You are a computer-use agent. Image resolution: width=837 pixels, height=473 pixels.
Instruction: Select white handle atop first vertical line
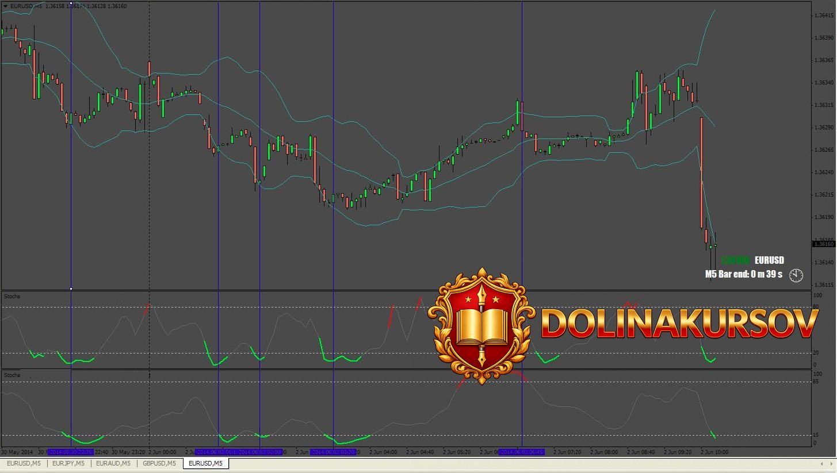(x=71, y=3)
